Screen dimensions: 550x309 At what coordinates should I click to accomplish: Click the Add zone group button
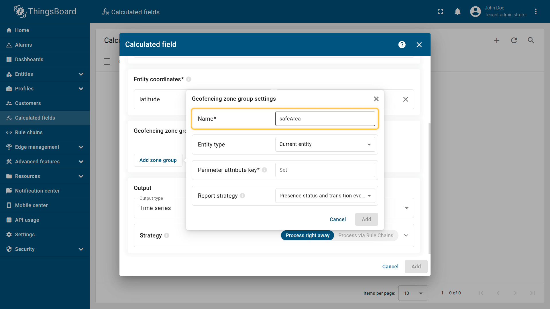click(158, 160)
